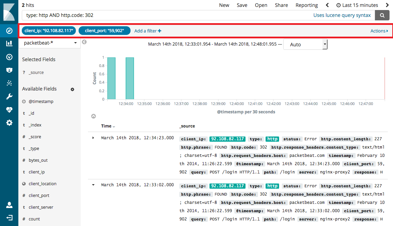Click the histogram bar at 12:34:00
Screen dimensions: 393x226
(130, 78)
